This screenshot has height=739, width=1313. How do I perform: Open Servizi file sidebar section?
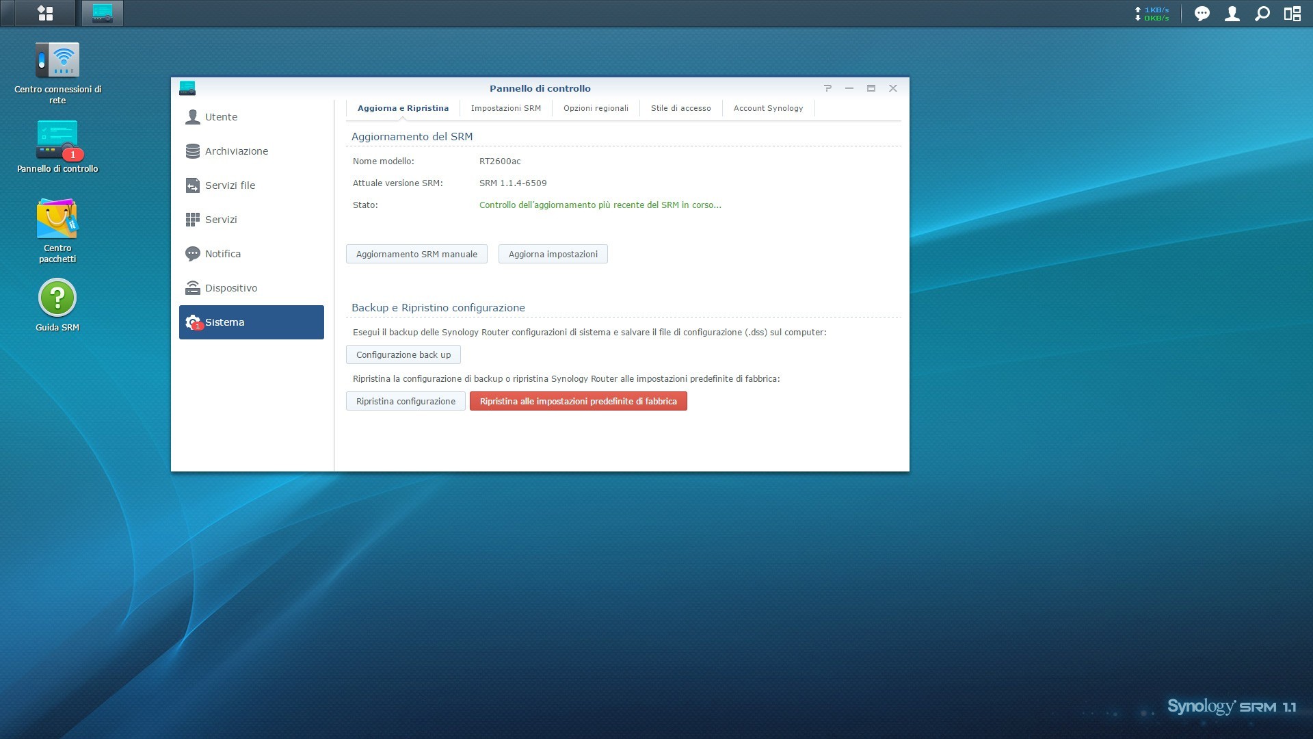coord(230,185)
